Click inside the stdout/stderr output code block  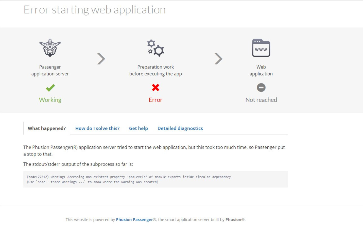155,179
